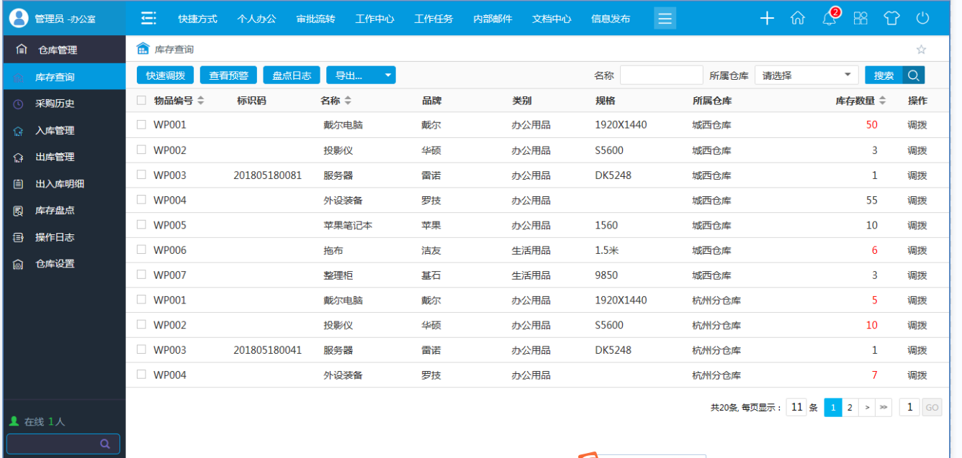This screenshot has width=962, height=458.
Task: Select the checkbox beside WP005 苹果笔记本
Action: [x=141, y=224]
